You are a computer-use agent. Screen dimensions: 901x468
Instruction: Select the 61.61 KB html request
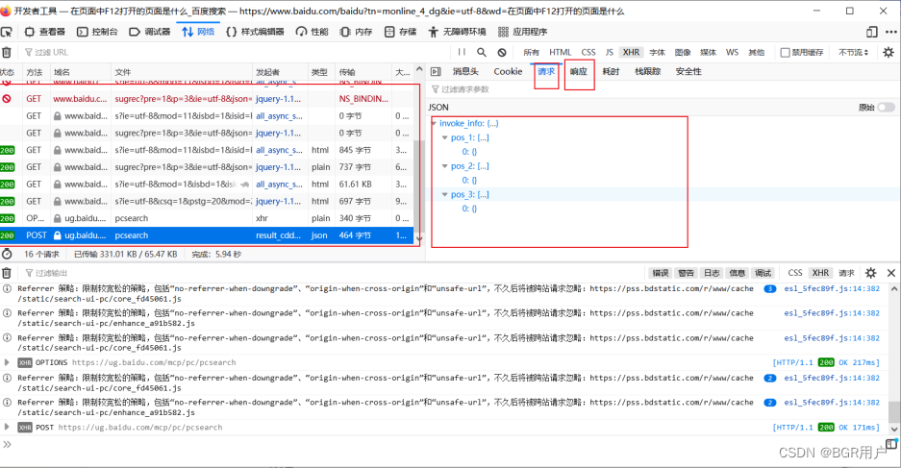pyautogui.click(x=207, y=185)
